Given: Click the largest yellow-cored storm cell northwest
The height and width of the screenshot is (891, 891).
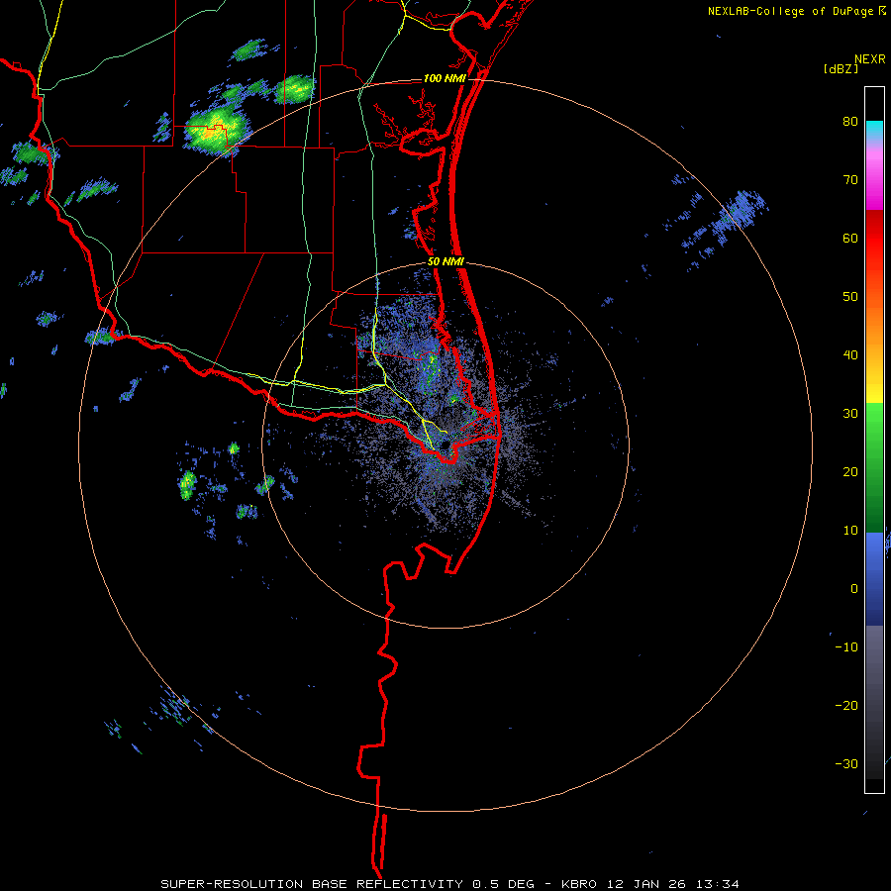Looking at the screenshot, I should tap(217, 129).
